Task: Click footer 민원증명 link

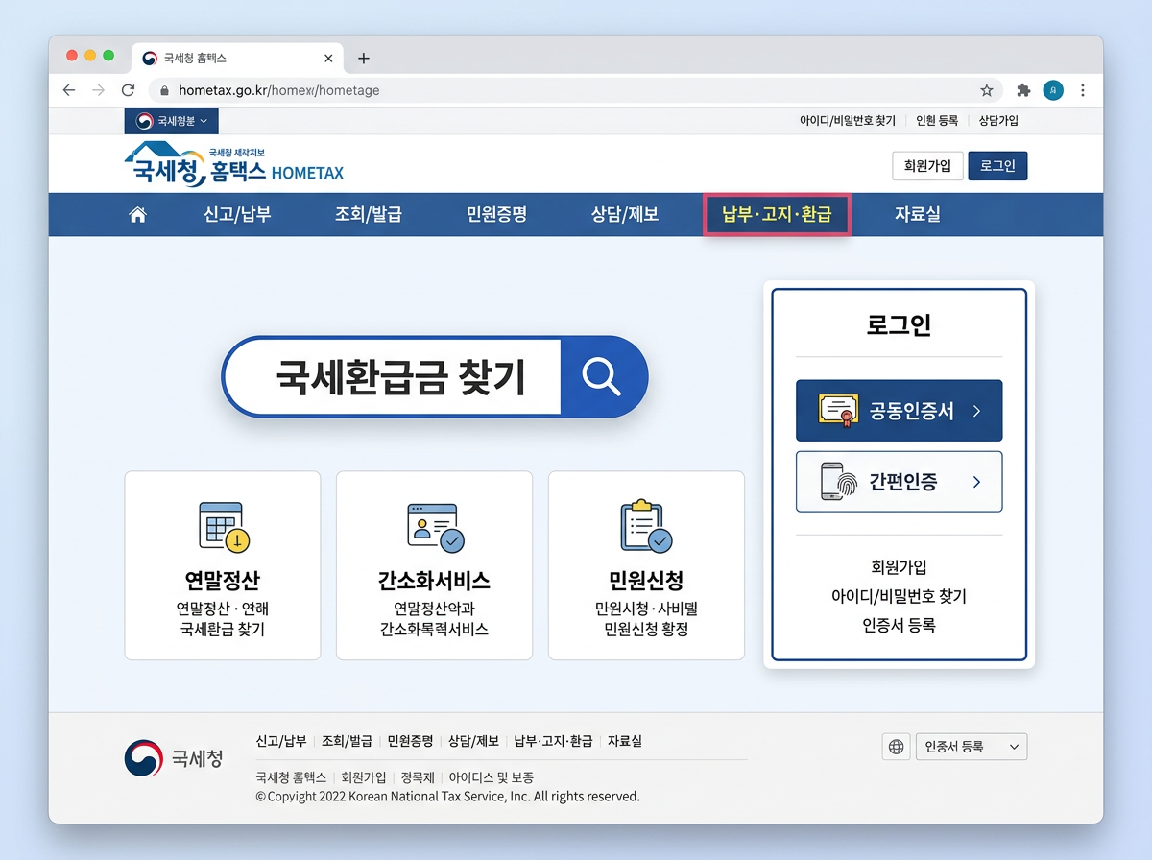Action: [411, 741]
